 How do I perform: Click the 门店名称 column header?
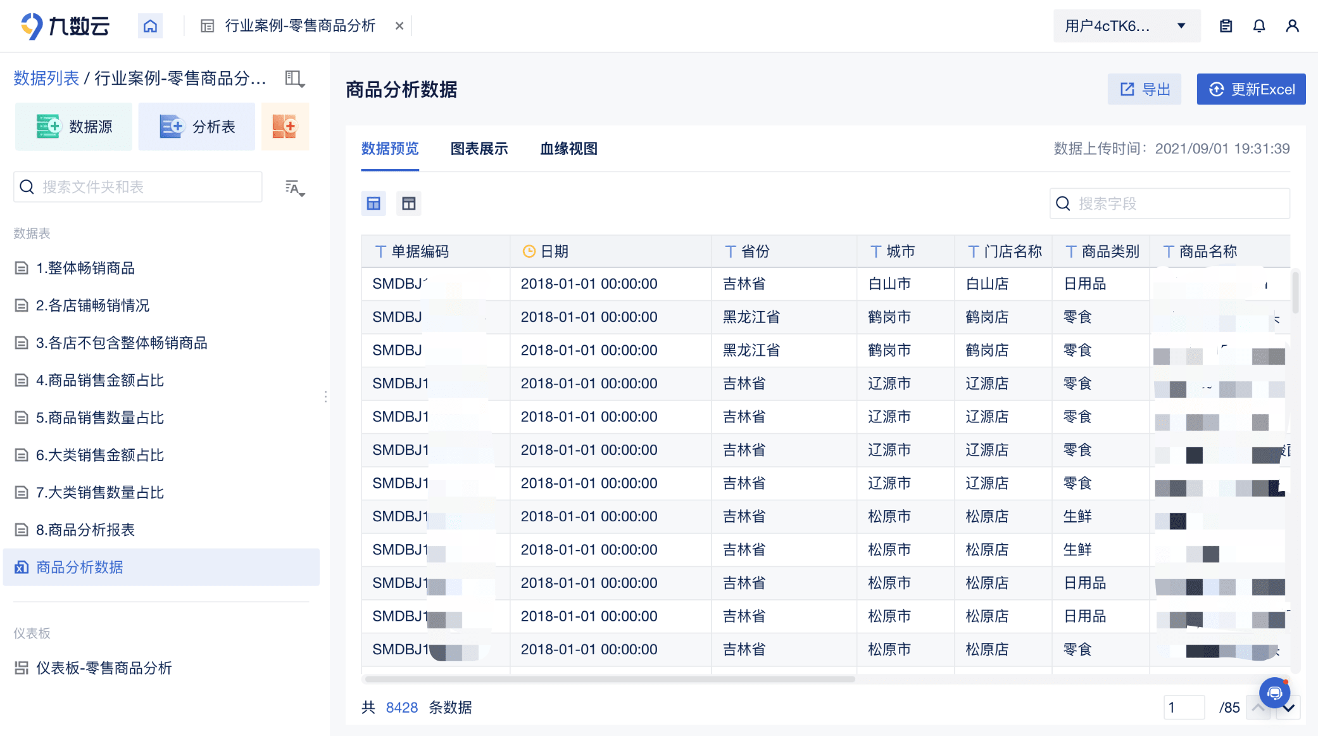click(1003, 251)
